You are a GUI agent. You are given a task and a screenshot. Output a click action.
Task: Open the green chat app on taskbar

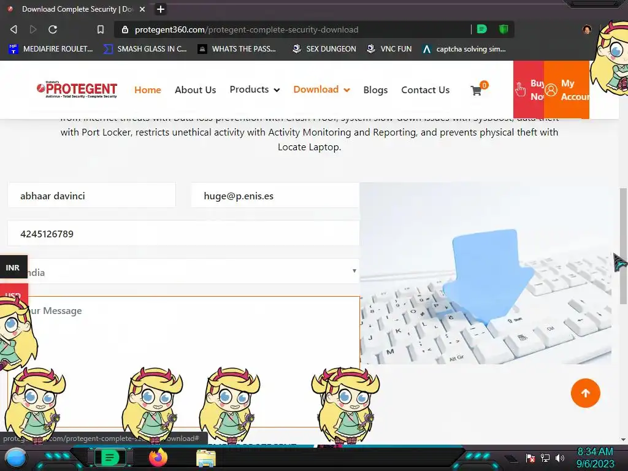tap(110, 457)
